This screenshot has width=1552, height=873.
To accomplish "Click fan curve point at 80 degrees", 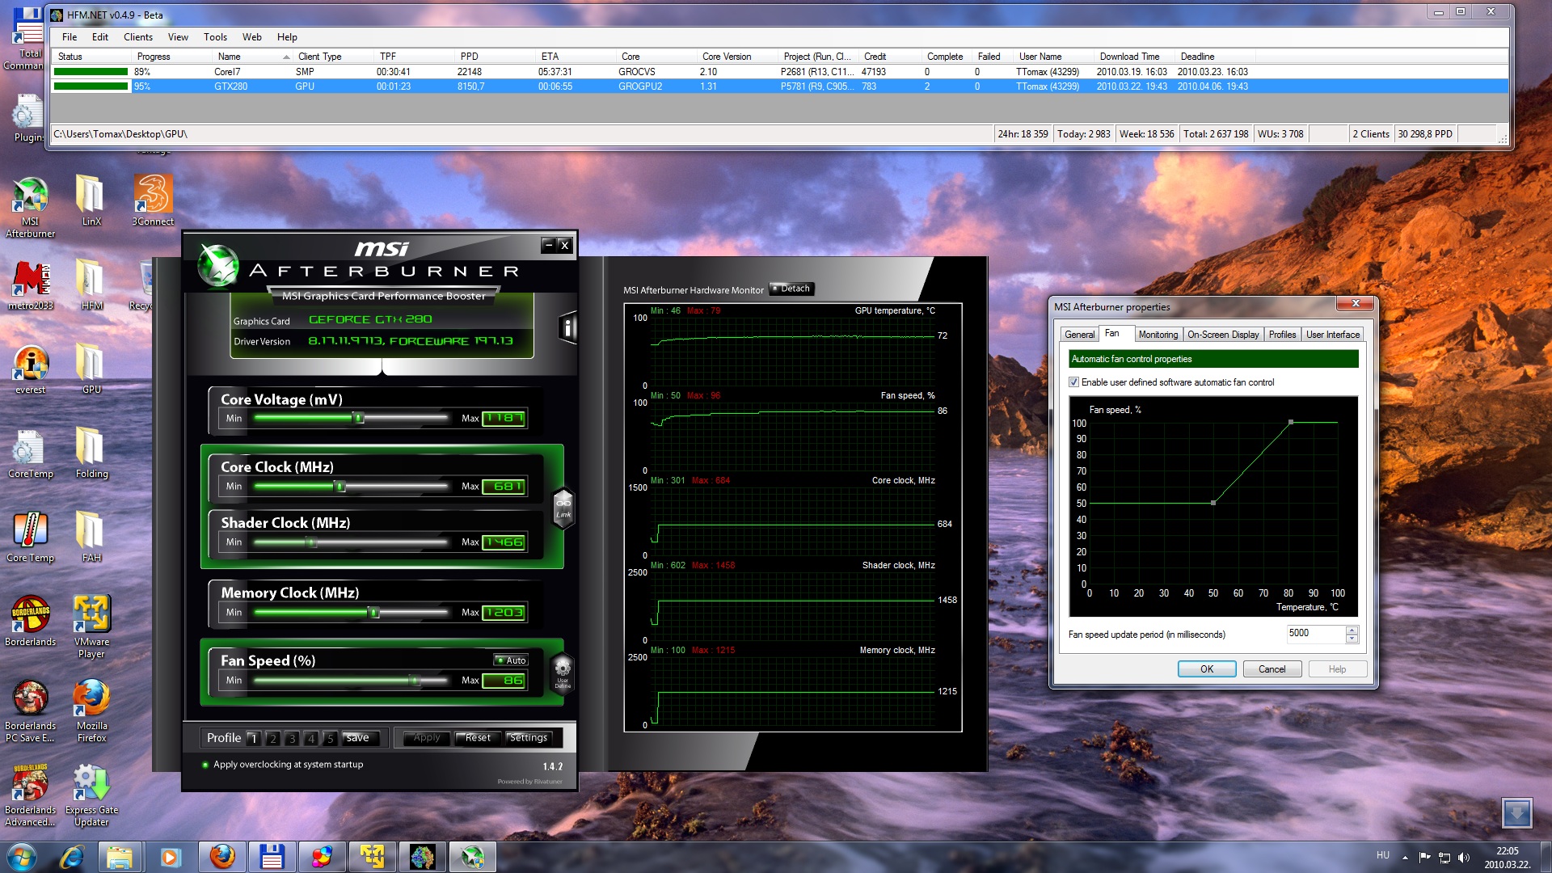I will click(1291, 422).
